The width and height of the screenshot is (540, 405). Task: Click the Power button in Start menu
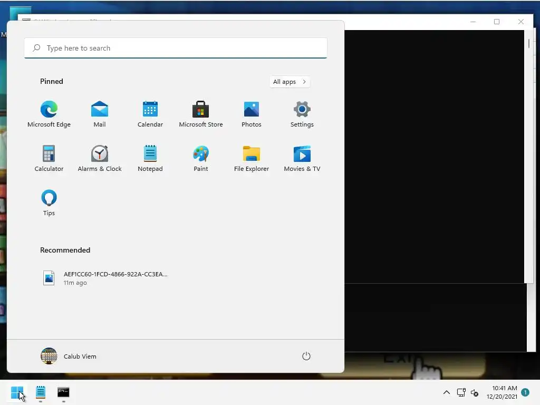coord(306,356)
